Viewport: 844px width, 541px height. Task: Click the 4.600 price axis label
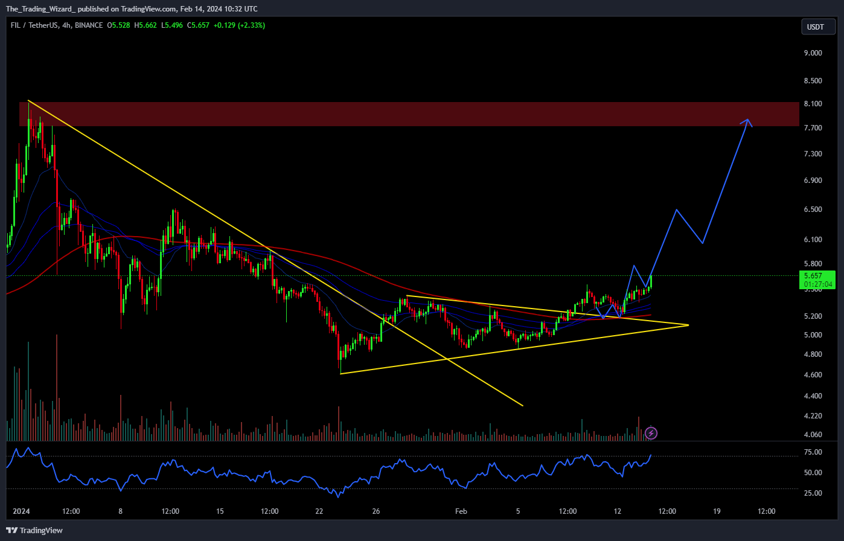pyautogui.click(x=813, y=375)
